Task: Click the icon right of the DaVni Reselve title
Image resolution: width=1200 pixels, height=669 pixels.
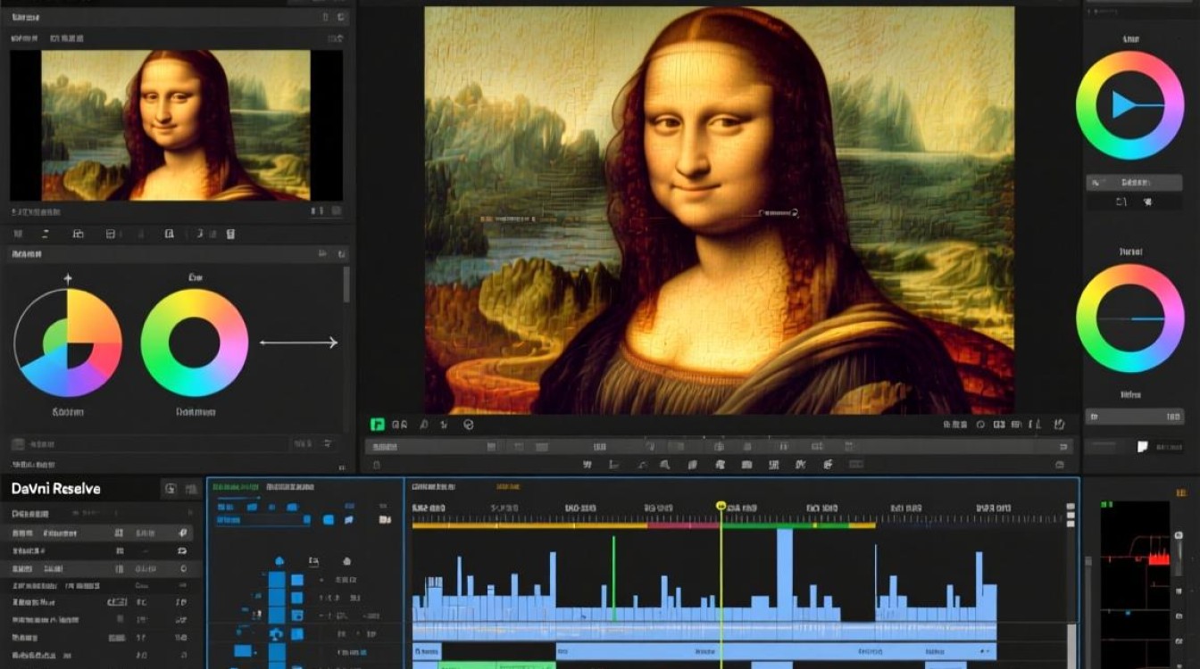Action: click(171, 489)
